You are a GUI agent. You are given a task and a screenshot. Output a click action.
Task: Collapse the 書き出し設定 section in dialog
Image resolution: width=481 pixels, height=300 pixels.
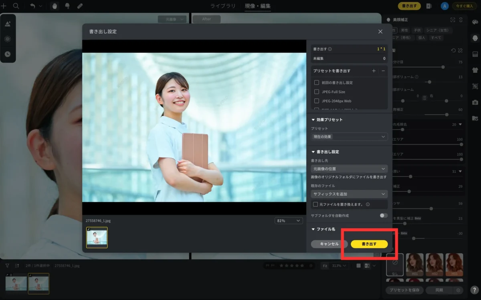point(313,152)
